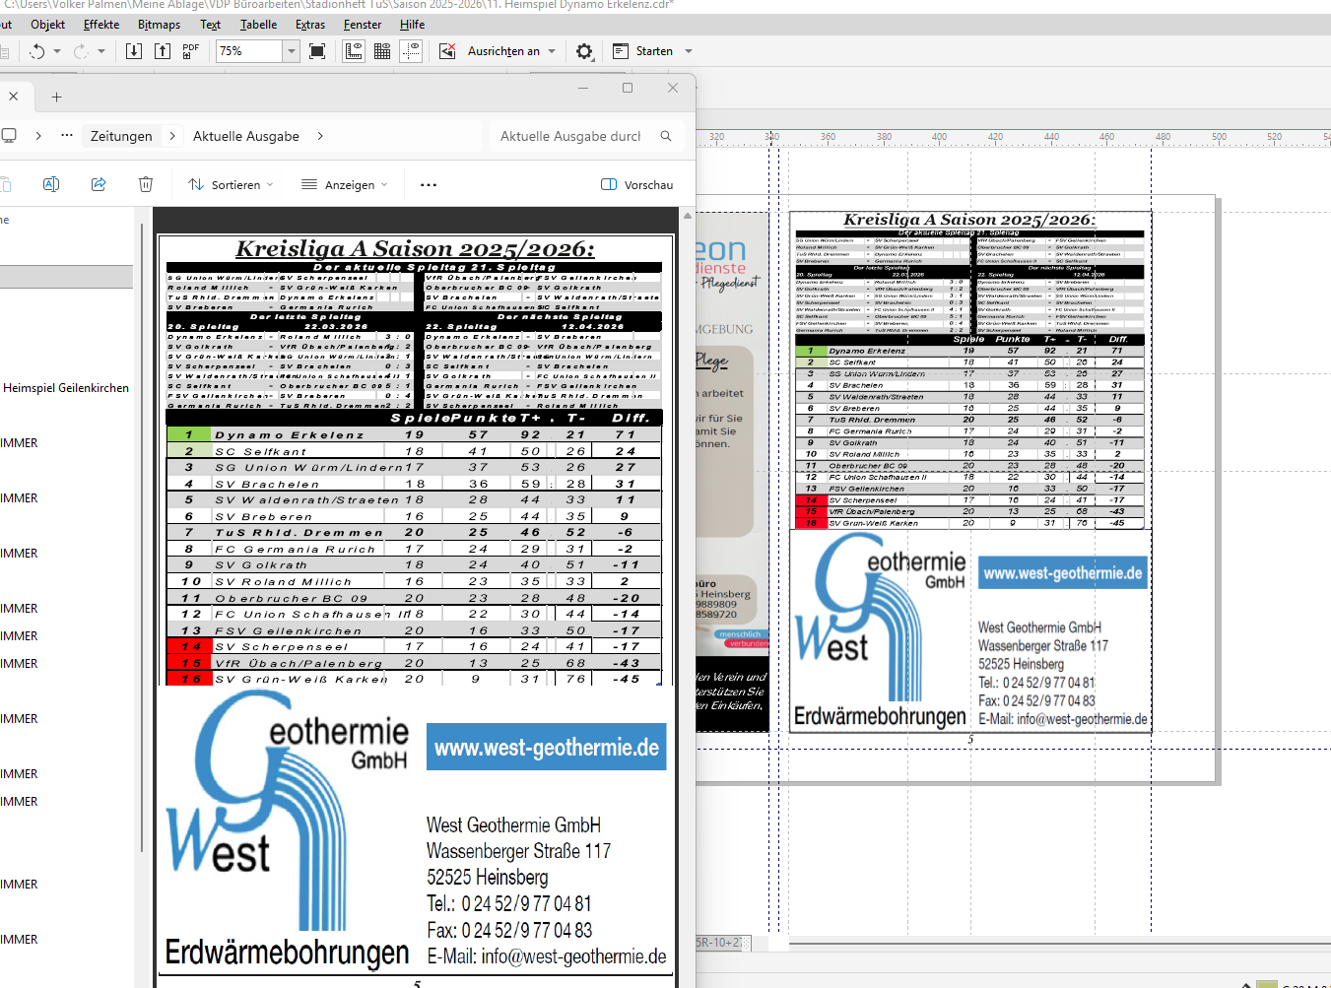Click the Zeitungen breadcrumb folder
This screenshot has width=1331, height=988.
121,136
